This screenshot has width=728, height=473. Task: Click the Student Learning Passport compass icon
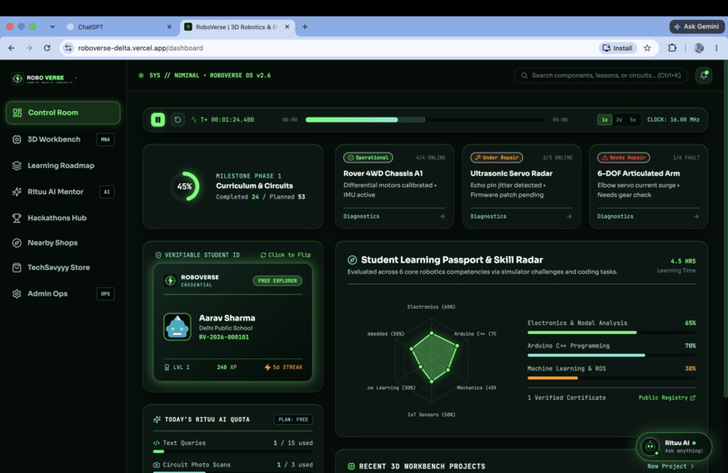pos(352,260)
